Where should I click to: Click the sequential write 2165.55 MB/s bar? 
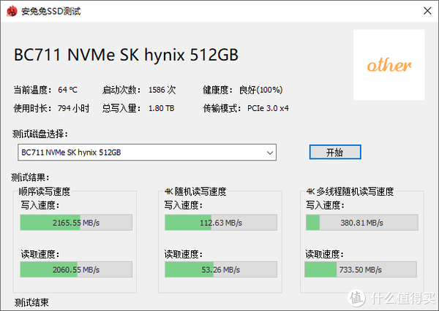[76, 223]
